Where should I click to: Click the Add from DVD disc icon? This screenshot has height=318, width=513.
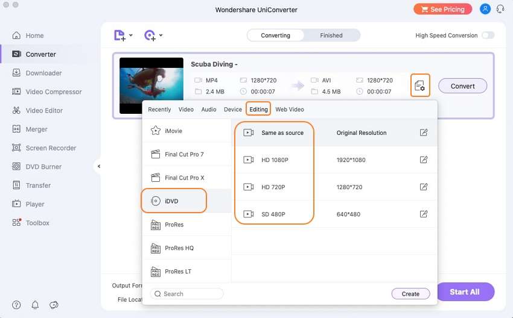point(150,36)
